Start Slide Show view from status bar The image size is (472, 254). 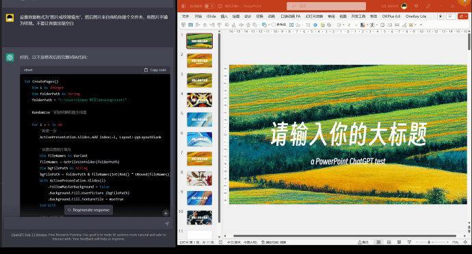point(409,242)
